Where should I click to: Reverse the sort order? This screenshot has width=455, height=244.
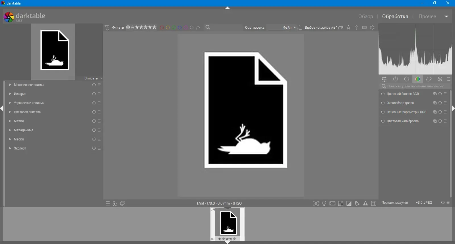coord(299,28)
